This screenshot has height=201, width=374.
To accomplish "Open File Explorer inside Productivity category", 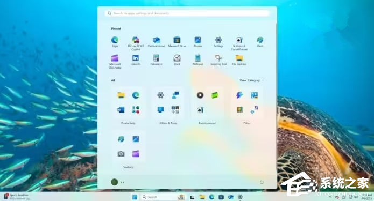I will point(121,95).
